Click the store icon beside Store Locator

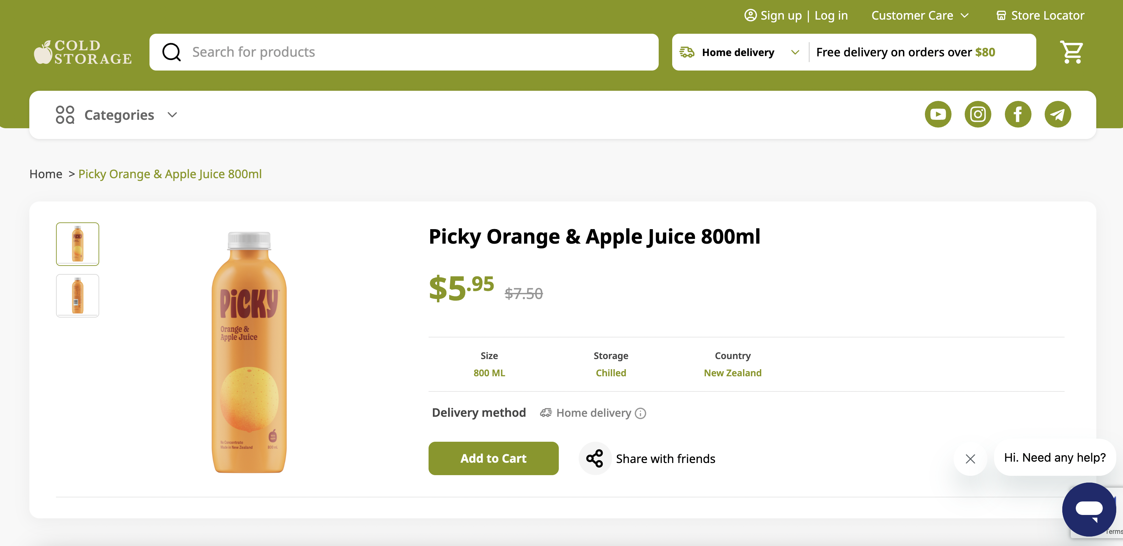[1002, 16]
